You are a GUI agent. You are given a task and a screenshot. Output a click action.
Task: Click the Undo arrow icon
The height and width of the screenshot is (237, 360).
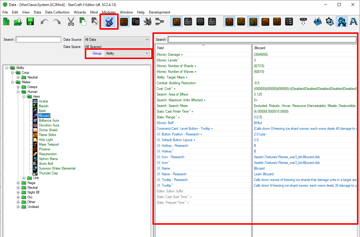[44, 22]
